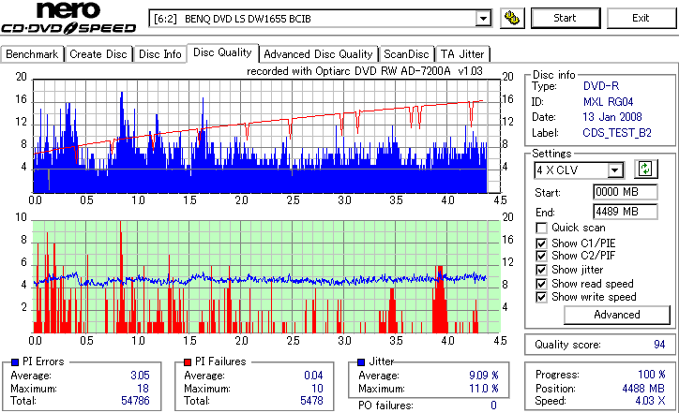Open the ScanDisc tab

[x=406, y=54]
